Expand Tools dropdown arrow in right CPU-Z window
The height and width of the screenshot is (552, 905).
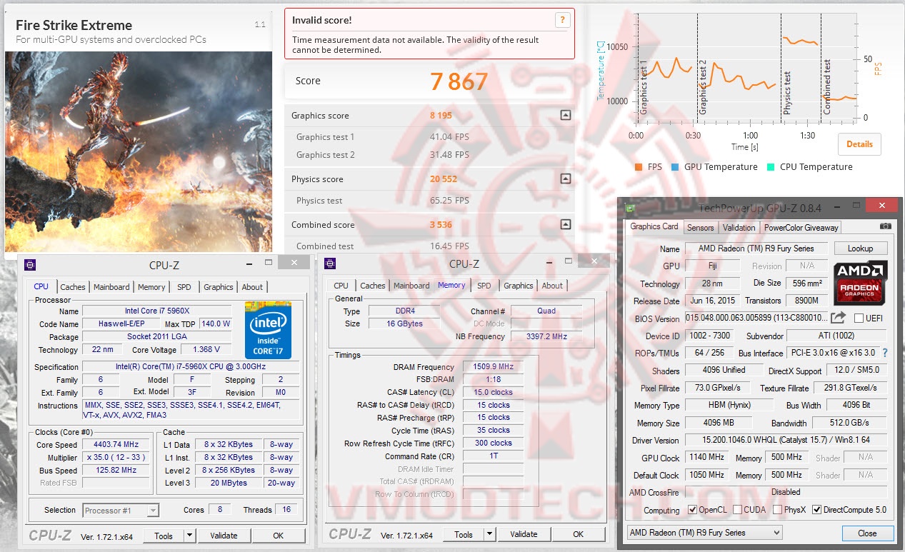[489, 534]
